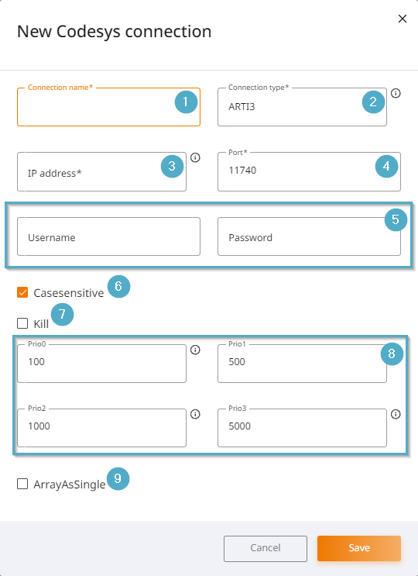Image resolution: width=418 pixels, height=576 pixels.
Task: Enable the Kill checkbox
Action: (x=22, y=323)
